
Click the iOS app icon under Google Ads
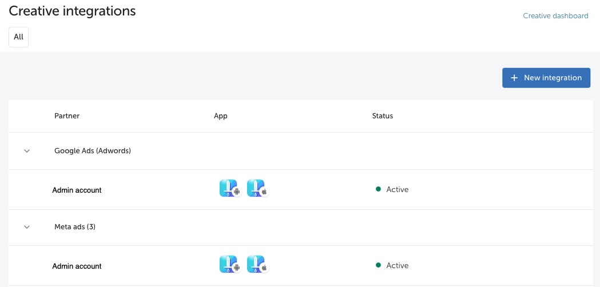(257, 189)
